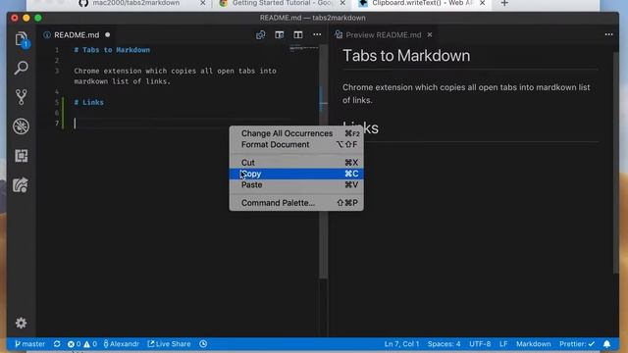Click the preview pane vertical scrollbar
The image size is (628, 353).
tap(616, 162)
